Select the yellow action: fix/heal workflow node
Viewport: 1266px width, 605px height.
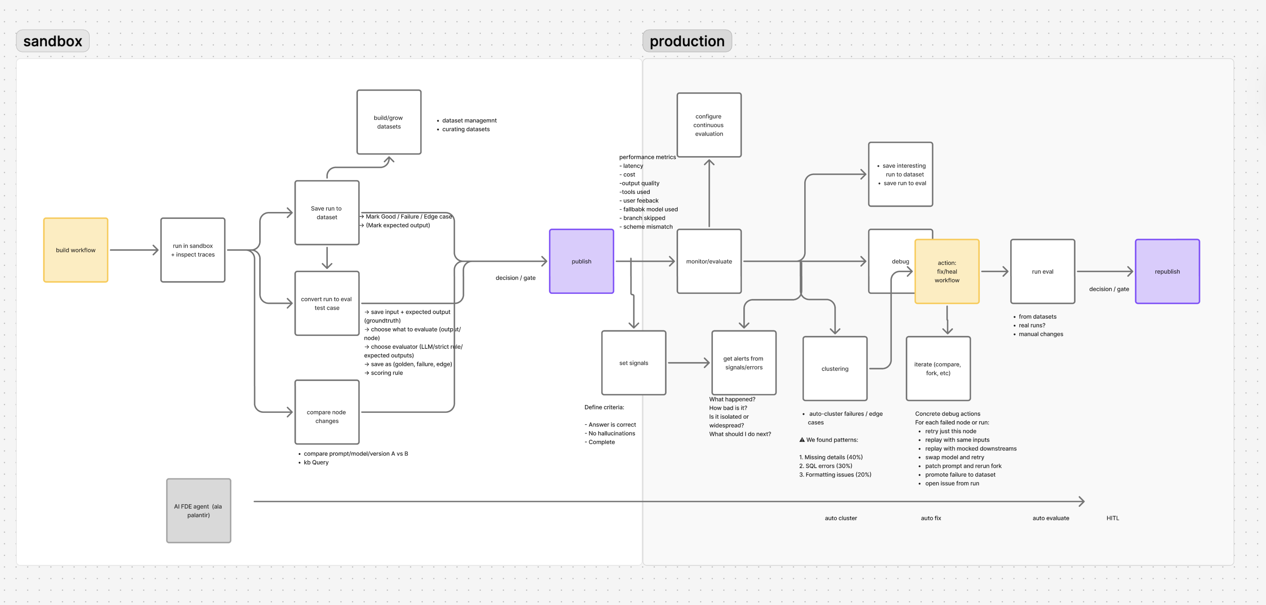pos(947,271)
